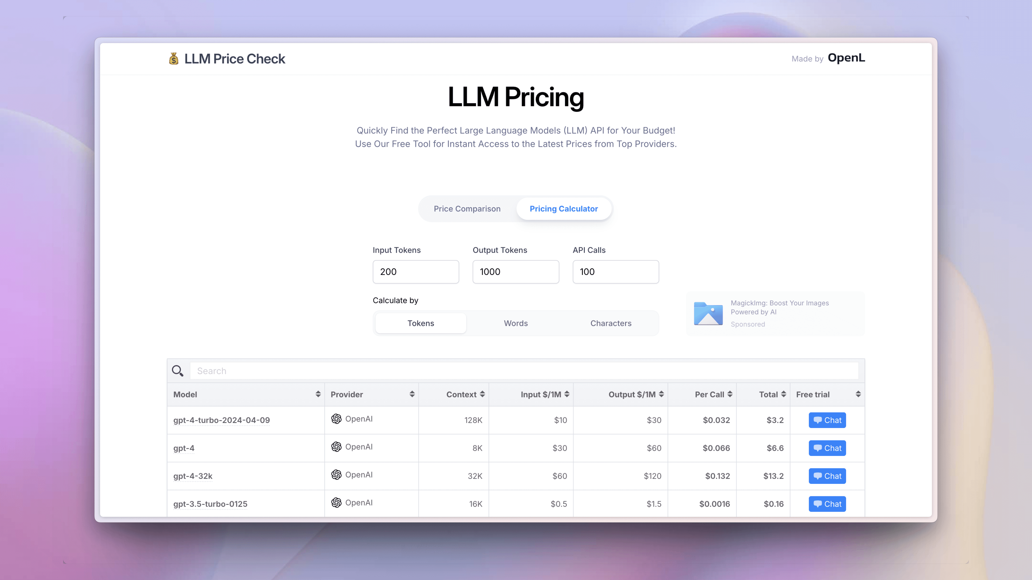Sort by Context column arrows
Image resolution: width=1032 pixels, height=580 pixels.
point(482,394)
